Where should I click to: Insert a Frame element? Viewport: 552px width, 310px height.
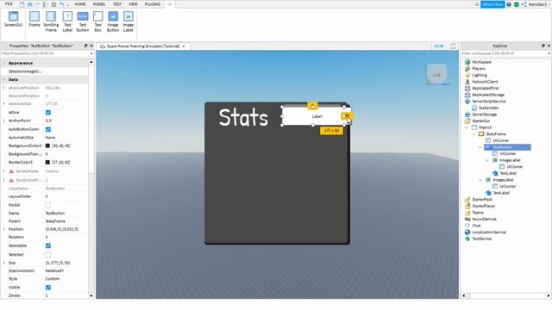[x=34, y=19]
